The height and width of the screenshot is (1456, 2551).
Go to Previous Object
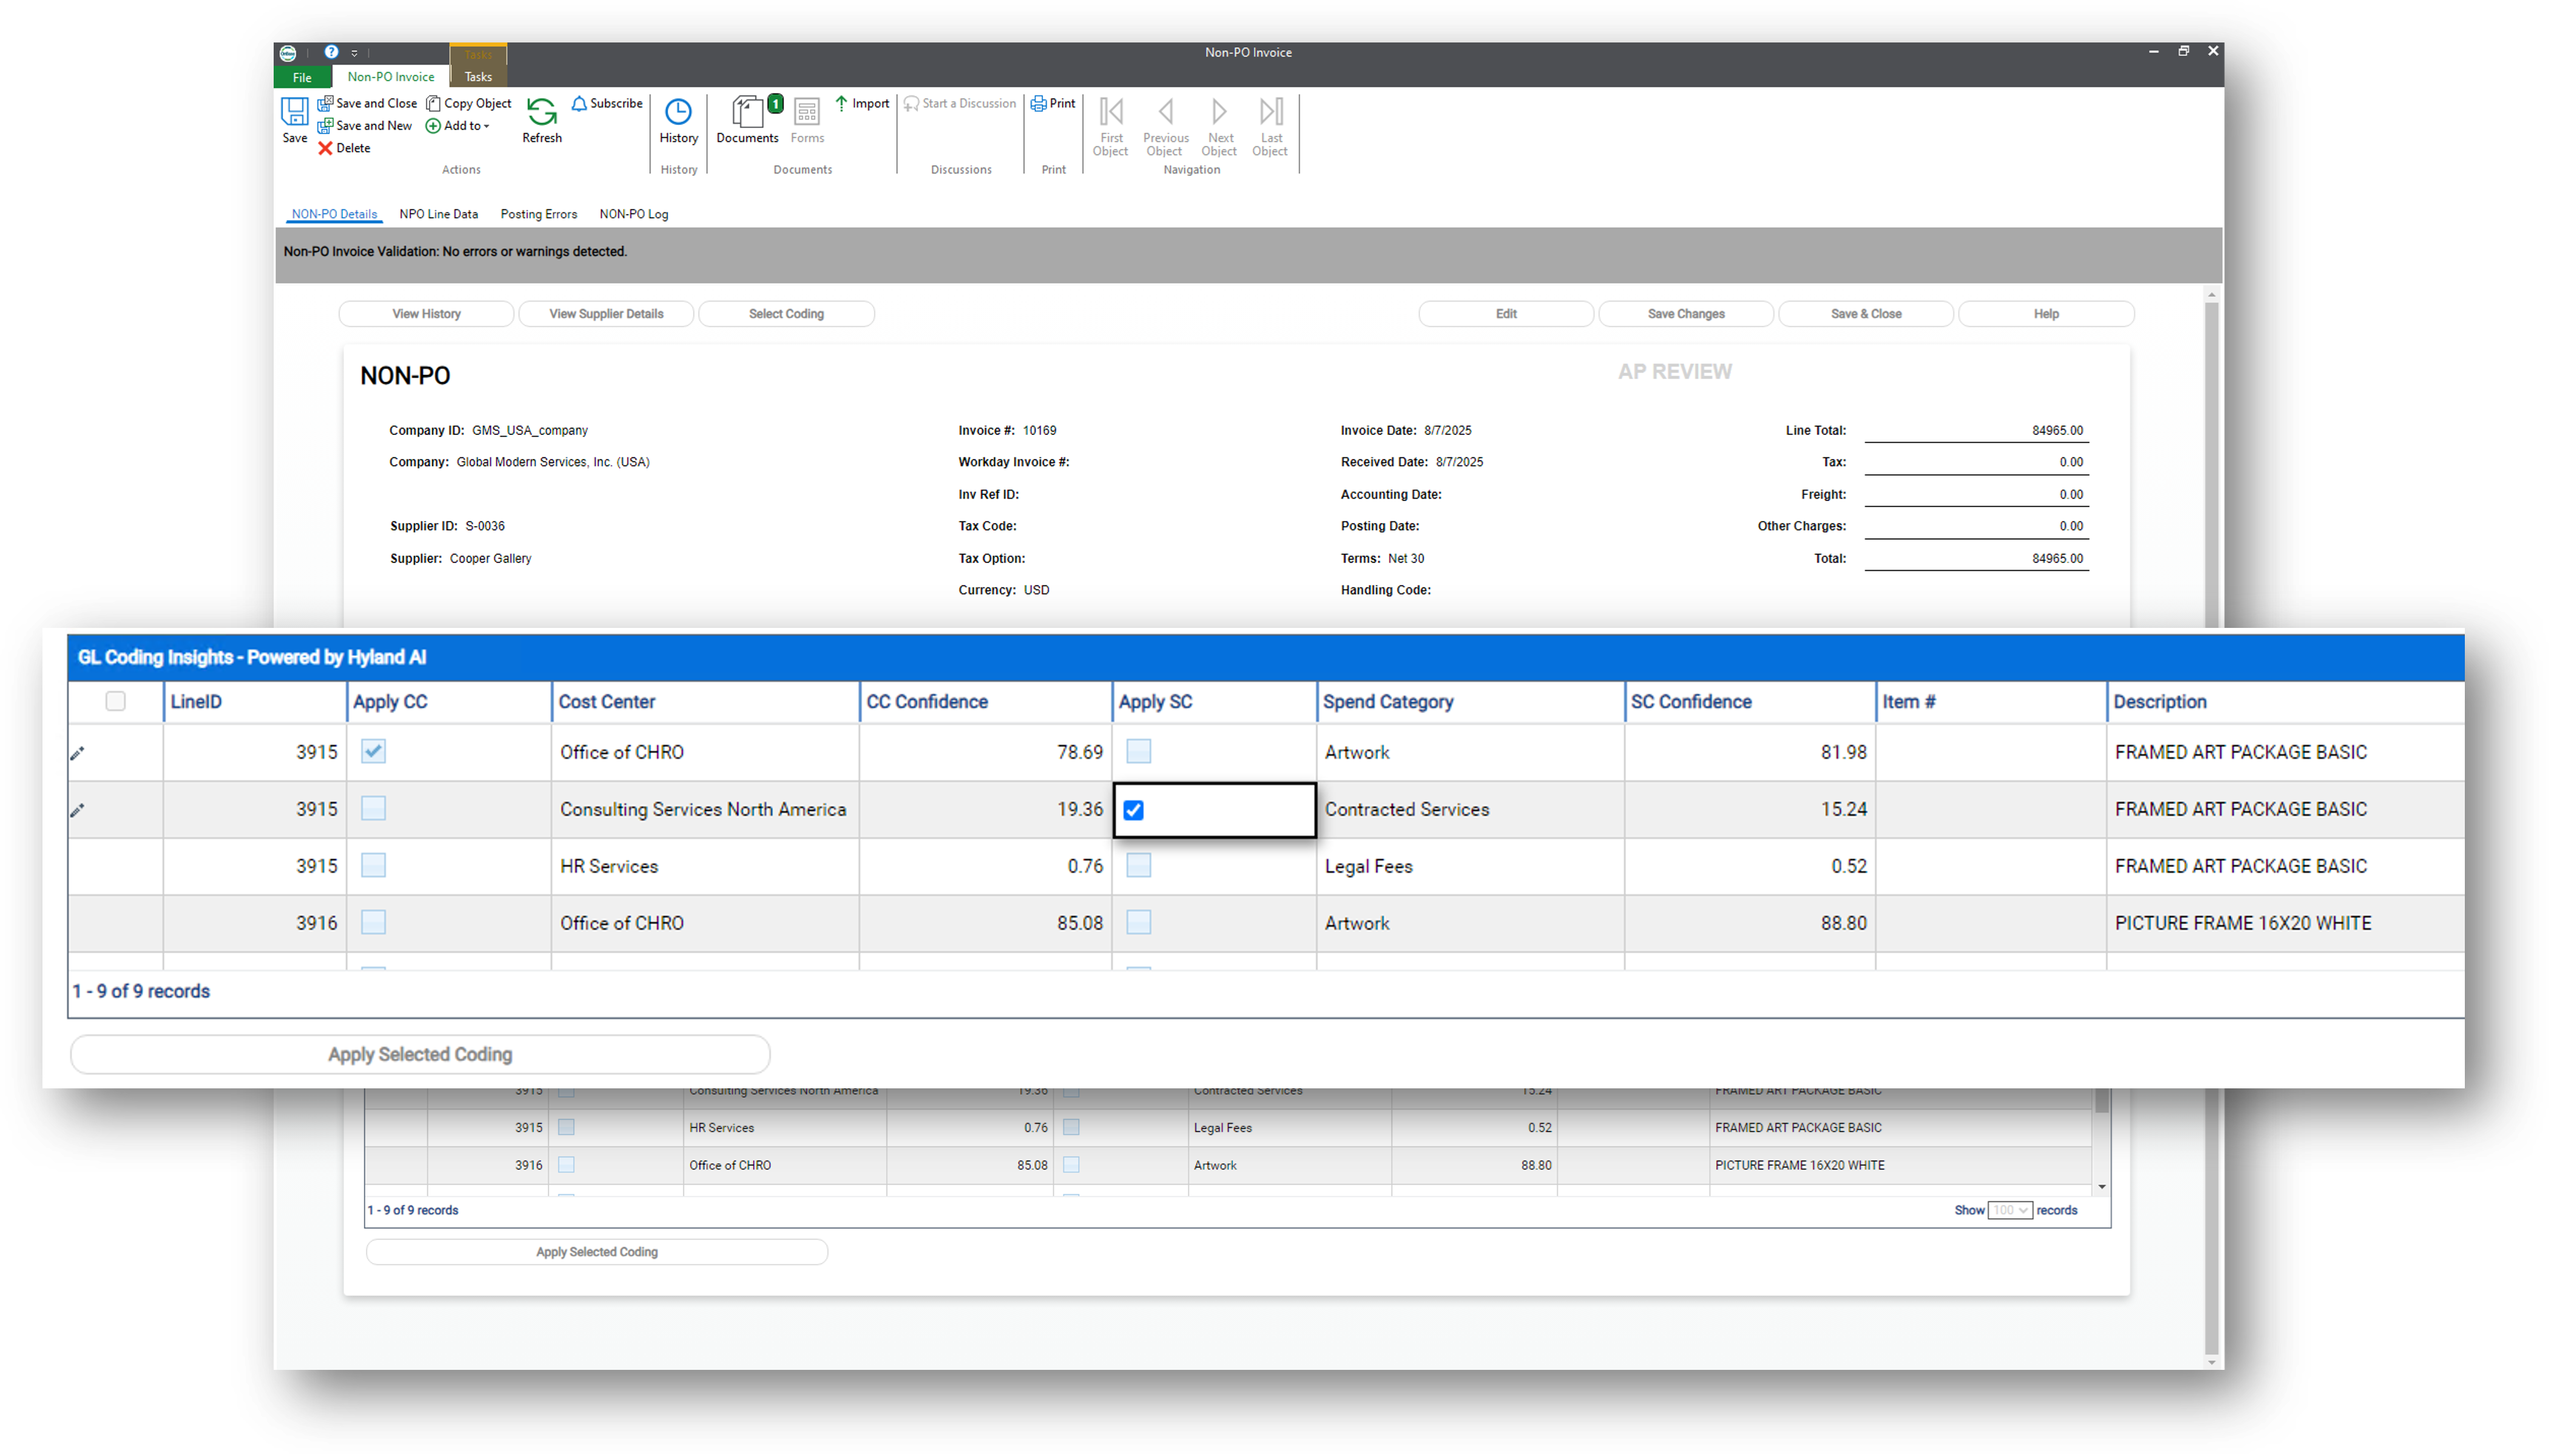pyautogui.click(x=1165, y=126)
